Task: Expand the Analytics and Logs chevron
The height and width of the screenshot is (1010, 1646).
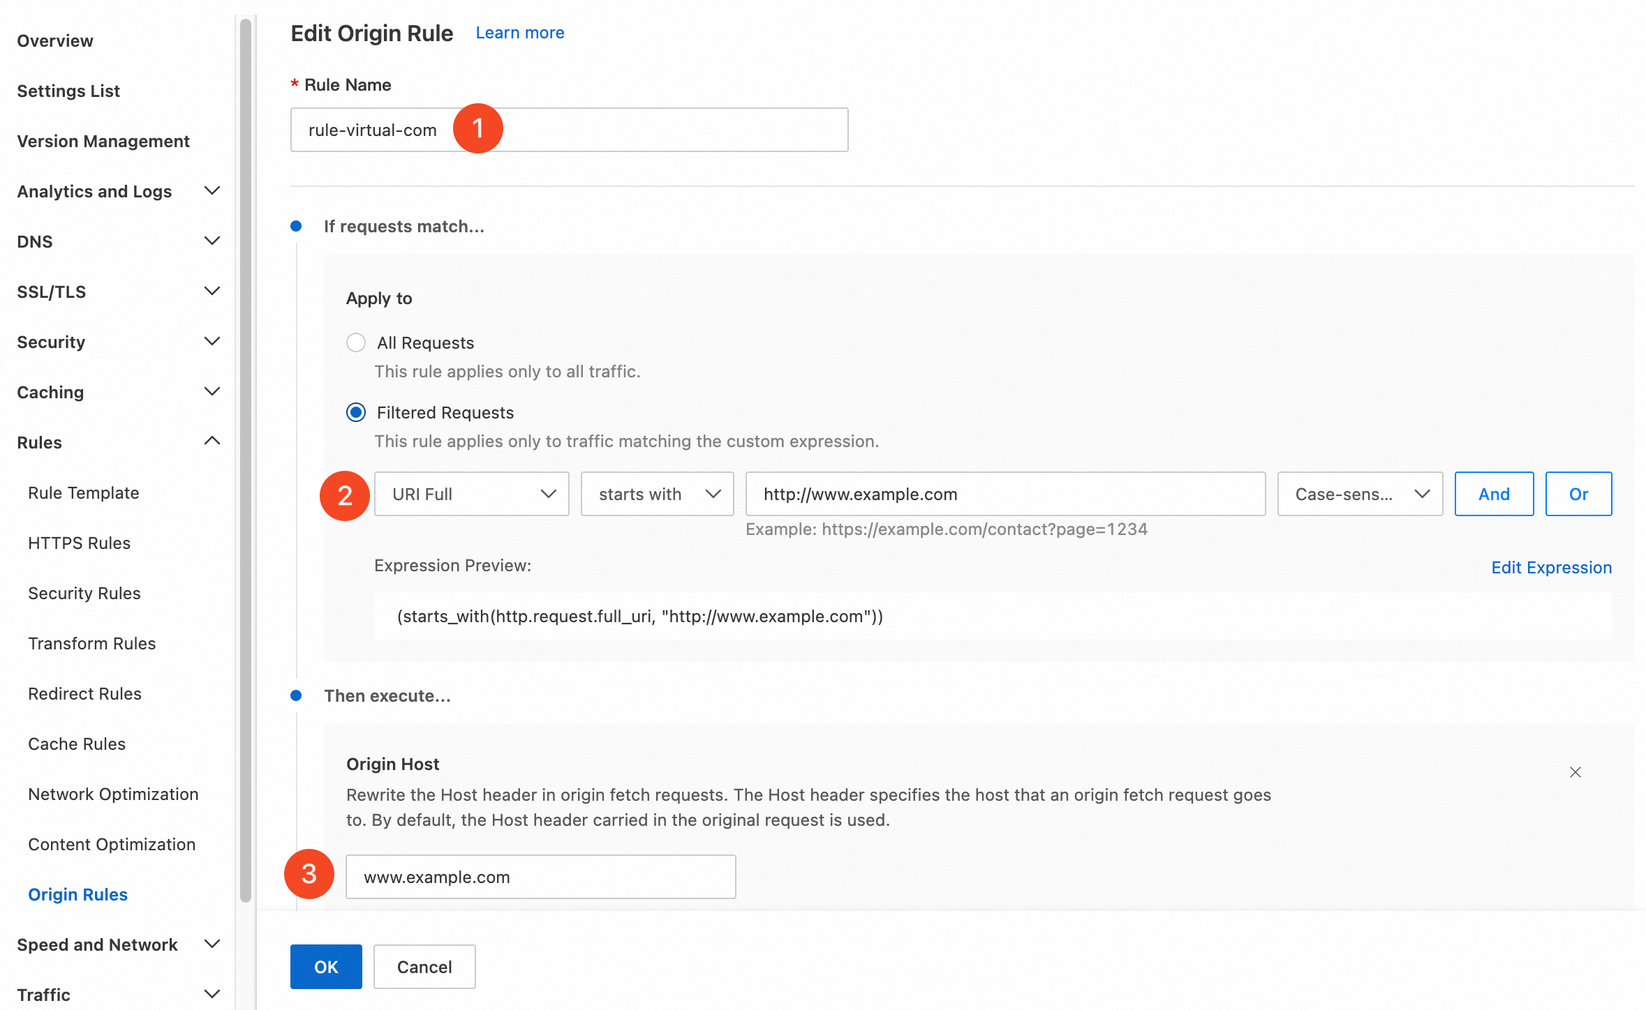Action: tap(212, 190)
